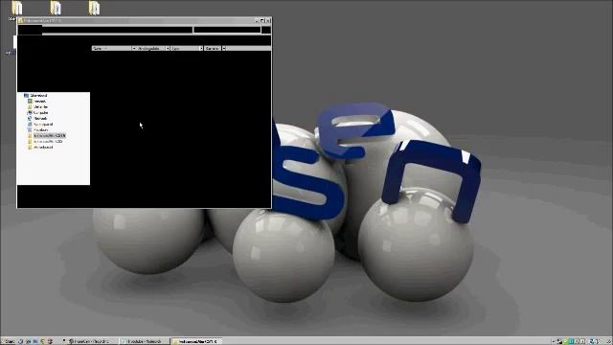Click the Explorer search box
The image size is (613, 345).
[227, 30]
